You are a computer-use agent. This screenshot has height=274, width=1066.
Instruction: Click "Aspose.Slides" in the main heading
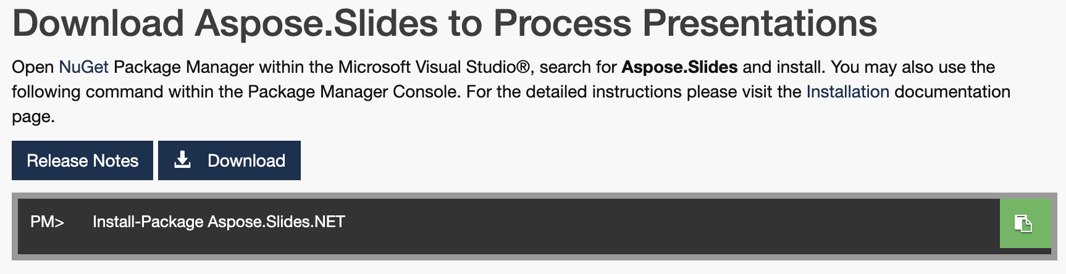[x=316, y=23]
